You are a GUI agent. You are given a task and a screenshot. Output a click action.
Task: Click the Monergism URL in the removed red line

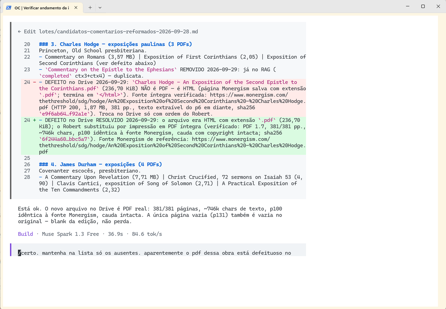tap(172, 101)
